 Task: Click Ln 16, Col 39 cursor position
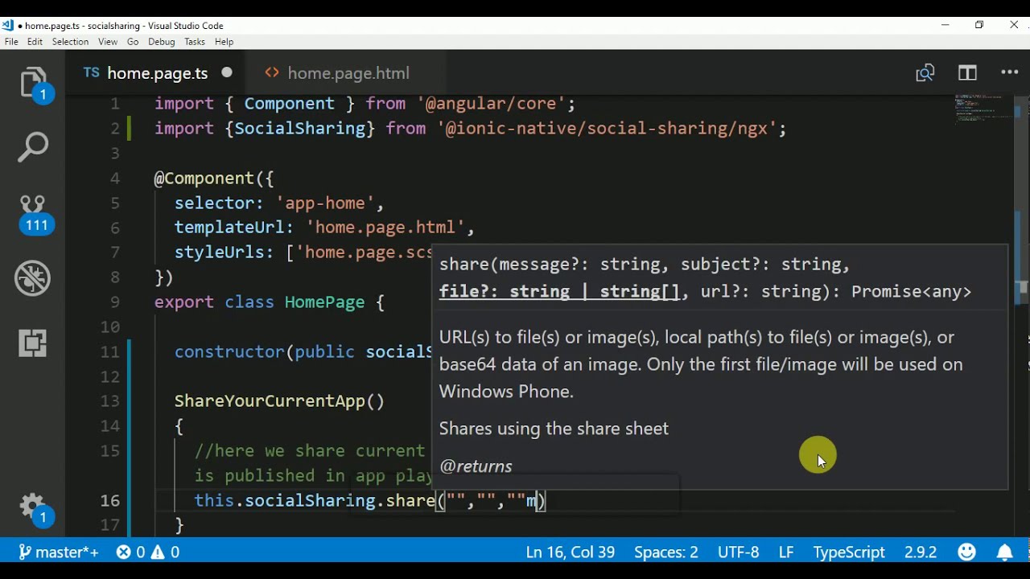[x=571, y=552]
